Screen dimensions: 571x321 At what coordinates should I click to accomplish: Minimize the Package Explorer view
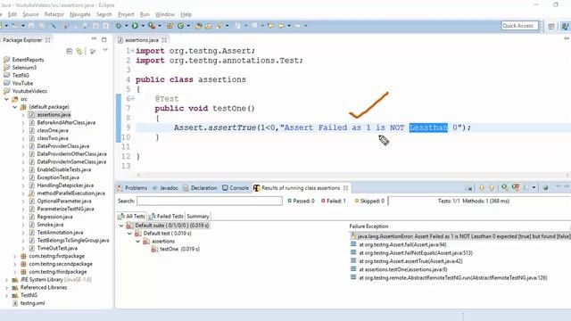[94, 39]
